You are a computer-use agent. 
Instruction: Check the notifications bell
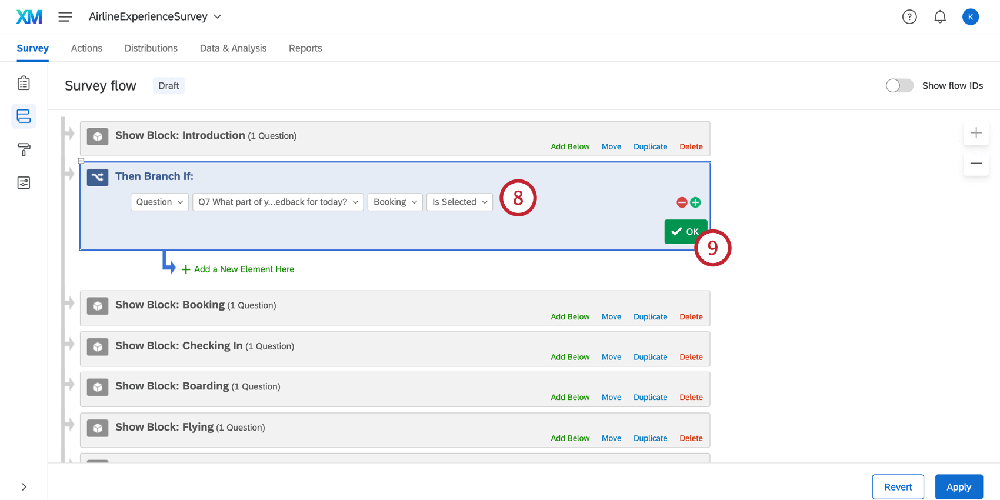pos(940,17)
